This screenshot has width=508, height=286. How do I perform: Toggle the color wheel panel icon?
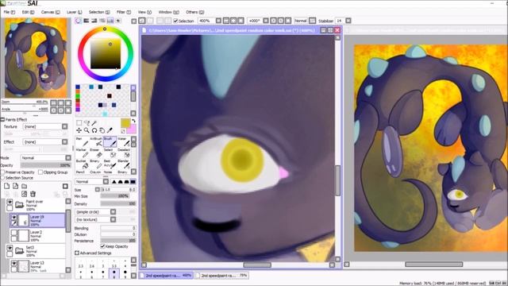(79, 21)
